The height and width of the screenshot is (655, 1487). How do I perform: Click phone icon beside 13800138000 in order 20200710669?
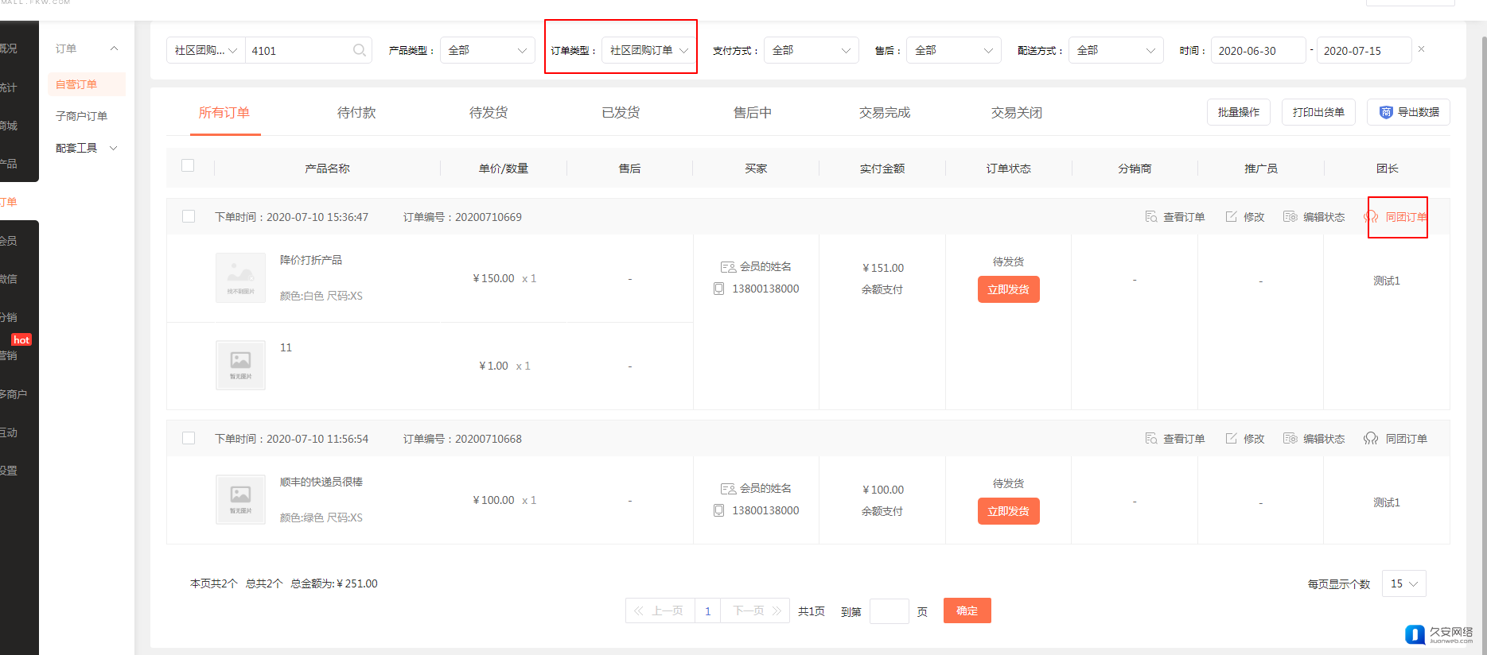click(x=719, y=289)
